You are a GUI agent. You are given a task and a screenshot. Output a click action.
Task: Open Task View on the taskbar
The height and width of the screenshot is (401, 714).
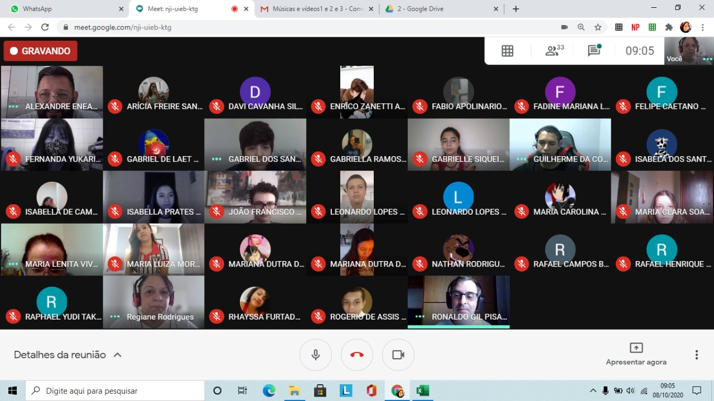point(242,390)
